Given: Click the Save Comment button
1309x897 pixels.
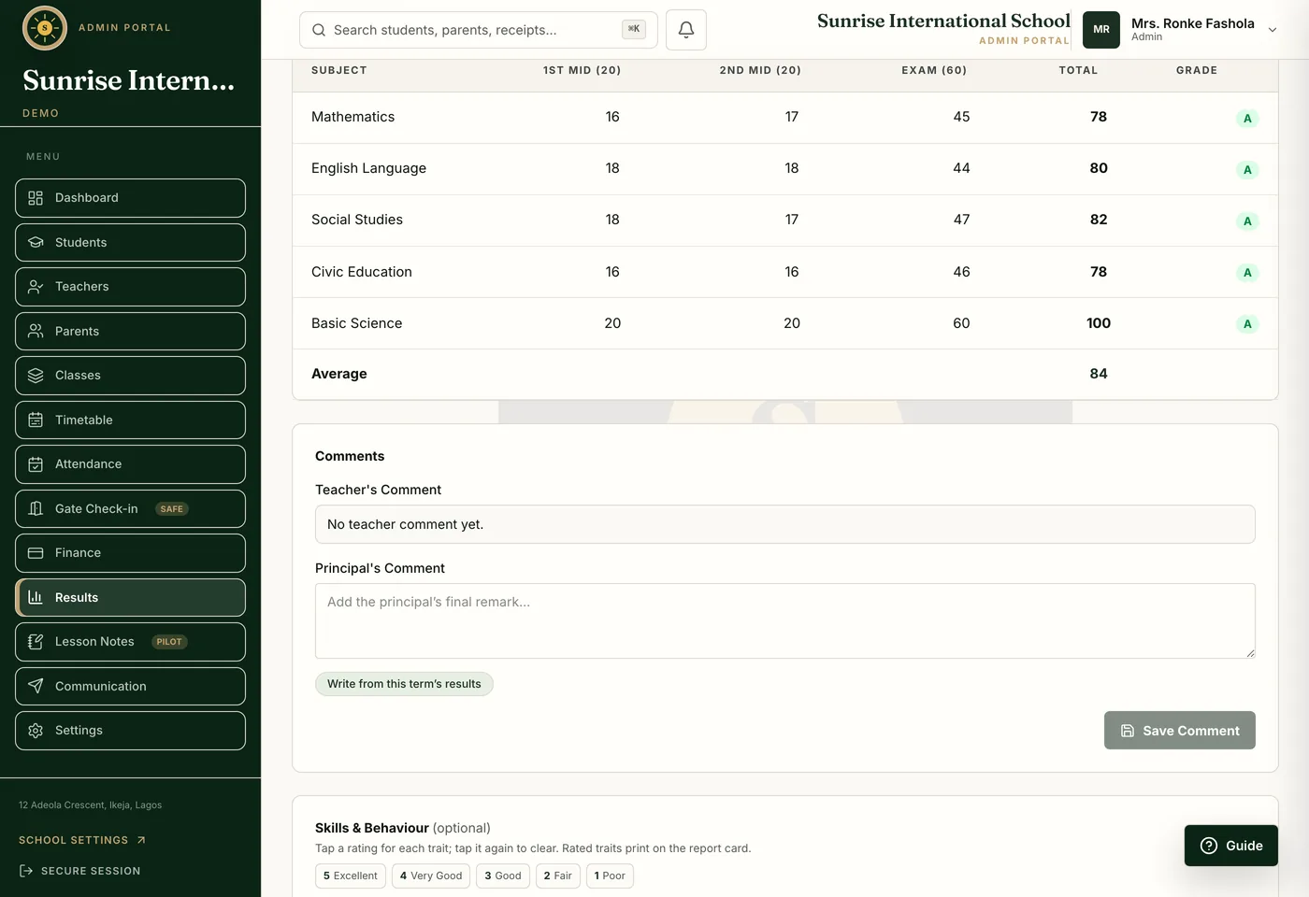Looking at the screenshot, I should 1180,731.
